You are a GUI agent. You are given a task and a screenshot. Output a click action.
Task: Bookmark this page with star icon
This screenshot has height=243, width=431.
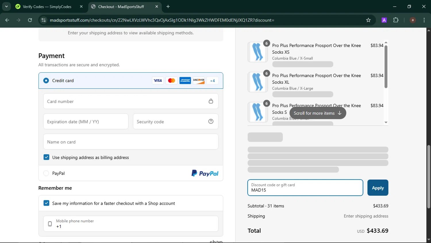tap(368, 20)
